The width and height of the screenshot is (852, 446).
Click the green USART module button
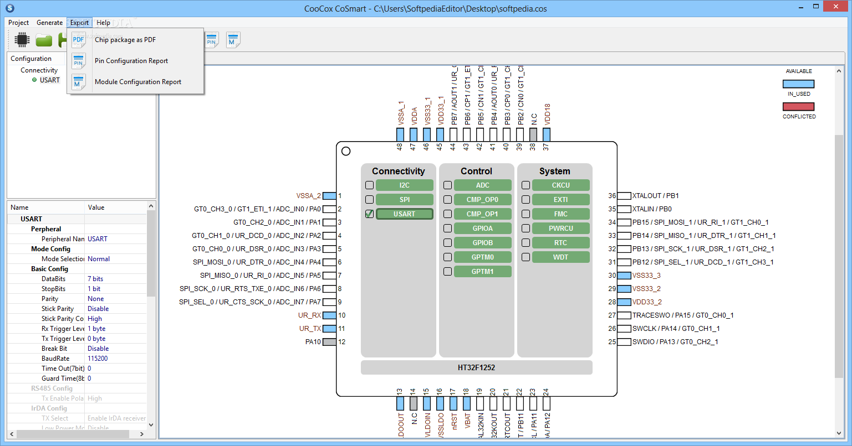coord(405,214)
